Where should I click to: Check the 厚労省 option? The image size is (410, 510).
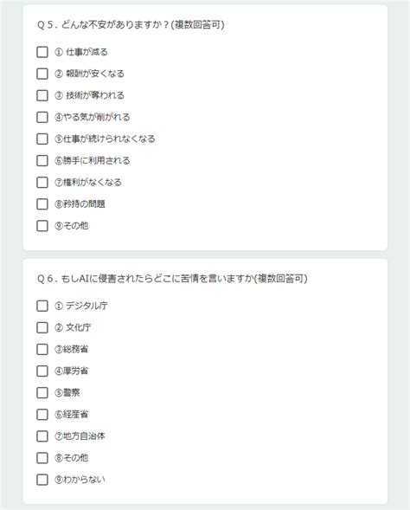[42, 371]
